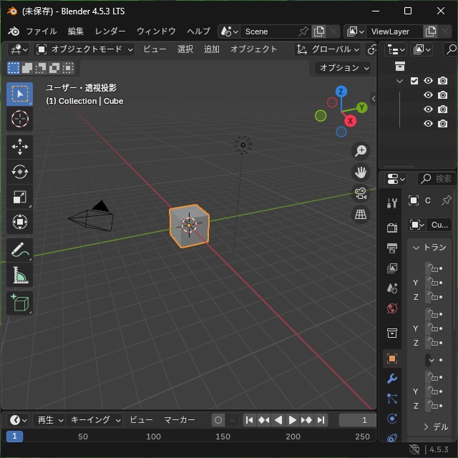
Task: Open the viewport Add menu
Action: 211,49
